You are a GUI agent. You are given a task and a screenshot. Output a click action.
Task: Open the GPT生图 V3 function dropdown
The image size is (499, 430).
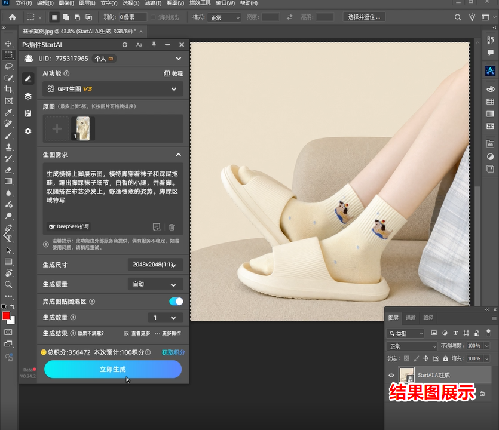coord(113,89)
